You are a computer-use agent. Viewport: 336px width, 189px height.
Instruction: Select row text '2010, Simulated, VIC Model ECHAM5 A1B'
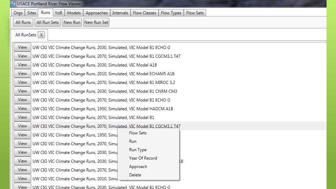136,74
